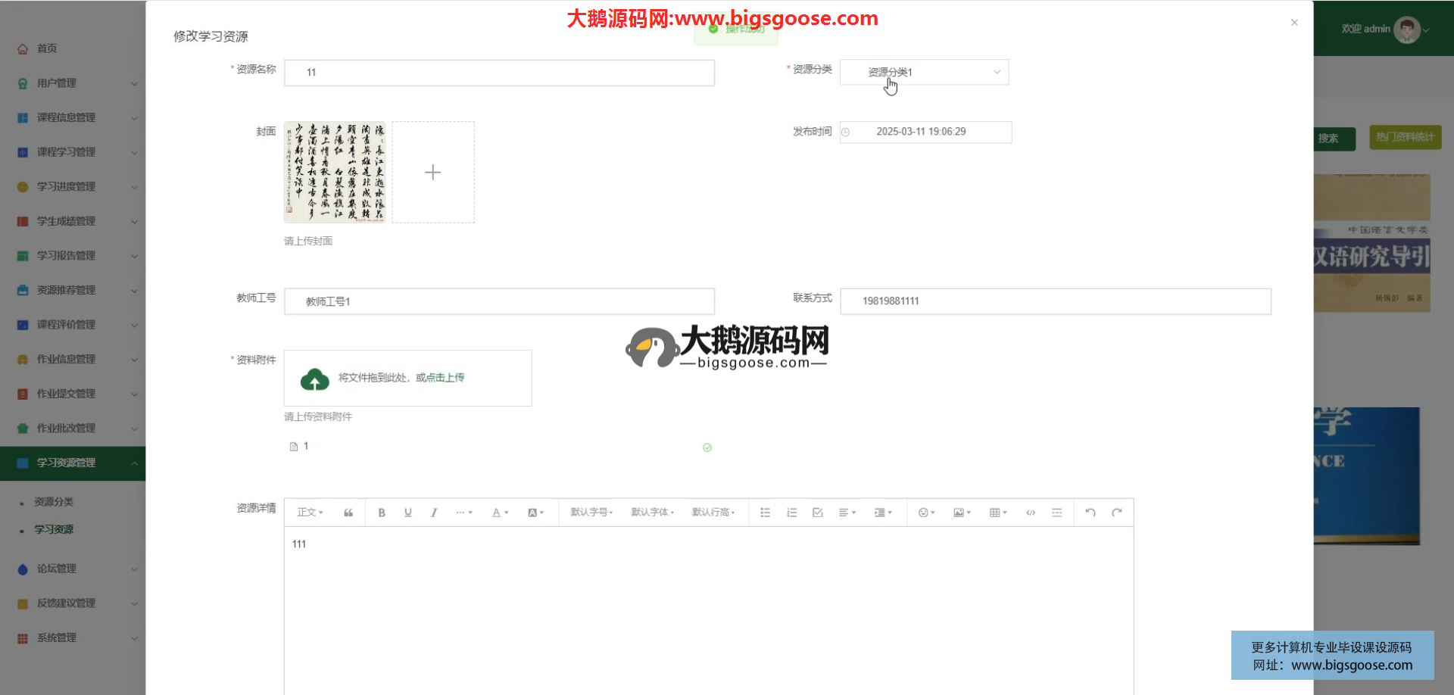Click the 点击上传 upload link
Viewport: 1454px width, 695px height.
445,378
